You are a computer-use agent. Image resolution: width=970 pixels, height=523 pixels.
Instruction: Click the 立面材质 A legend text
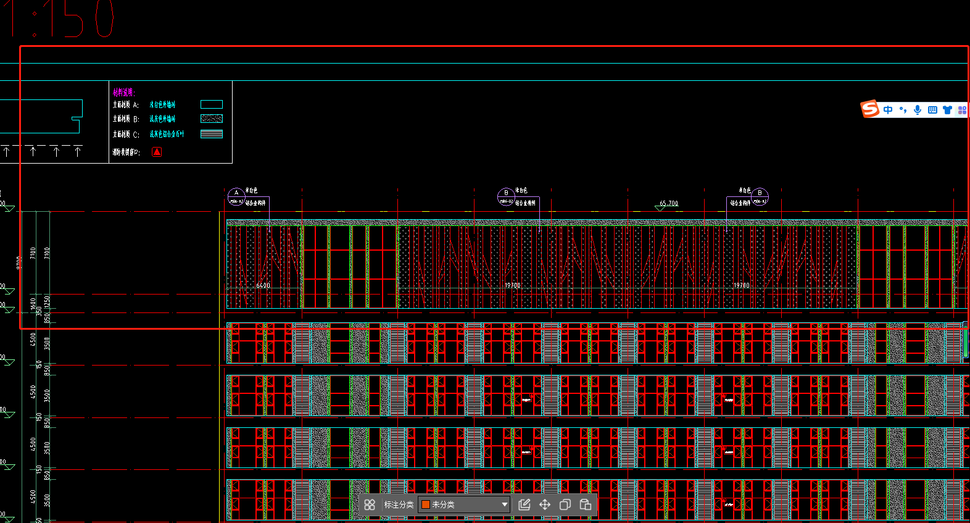126,105
